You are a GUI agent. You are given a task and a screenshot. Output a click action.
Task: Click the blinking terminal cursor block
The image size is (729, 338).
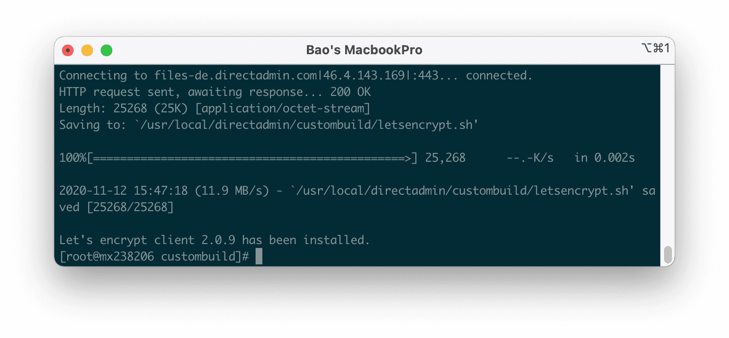pos(258,256)
